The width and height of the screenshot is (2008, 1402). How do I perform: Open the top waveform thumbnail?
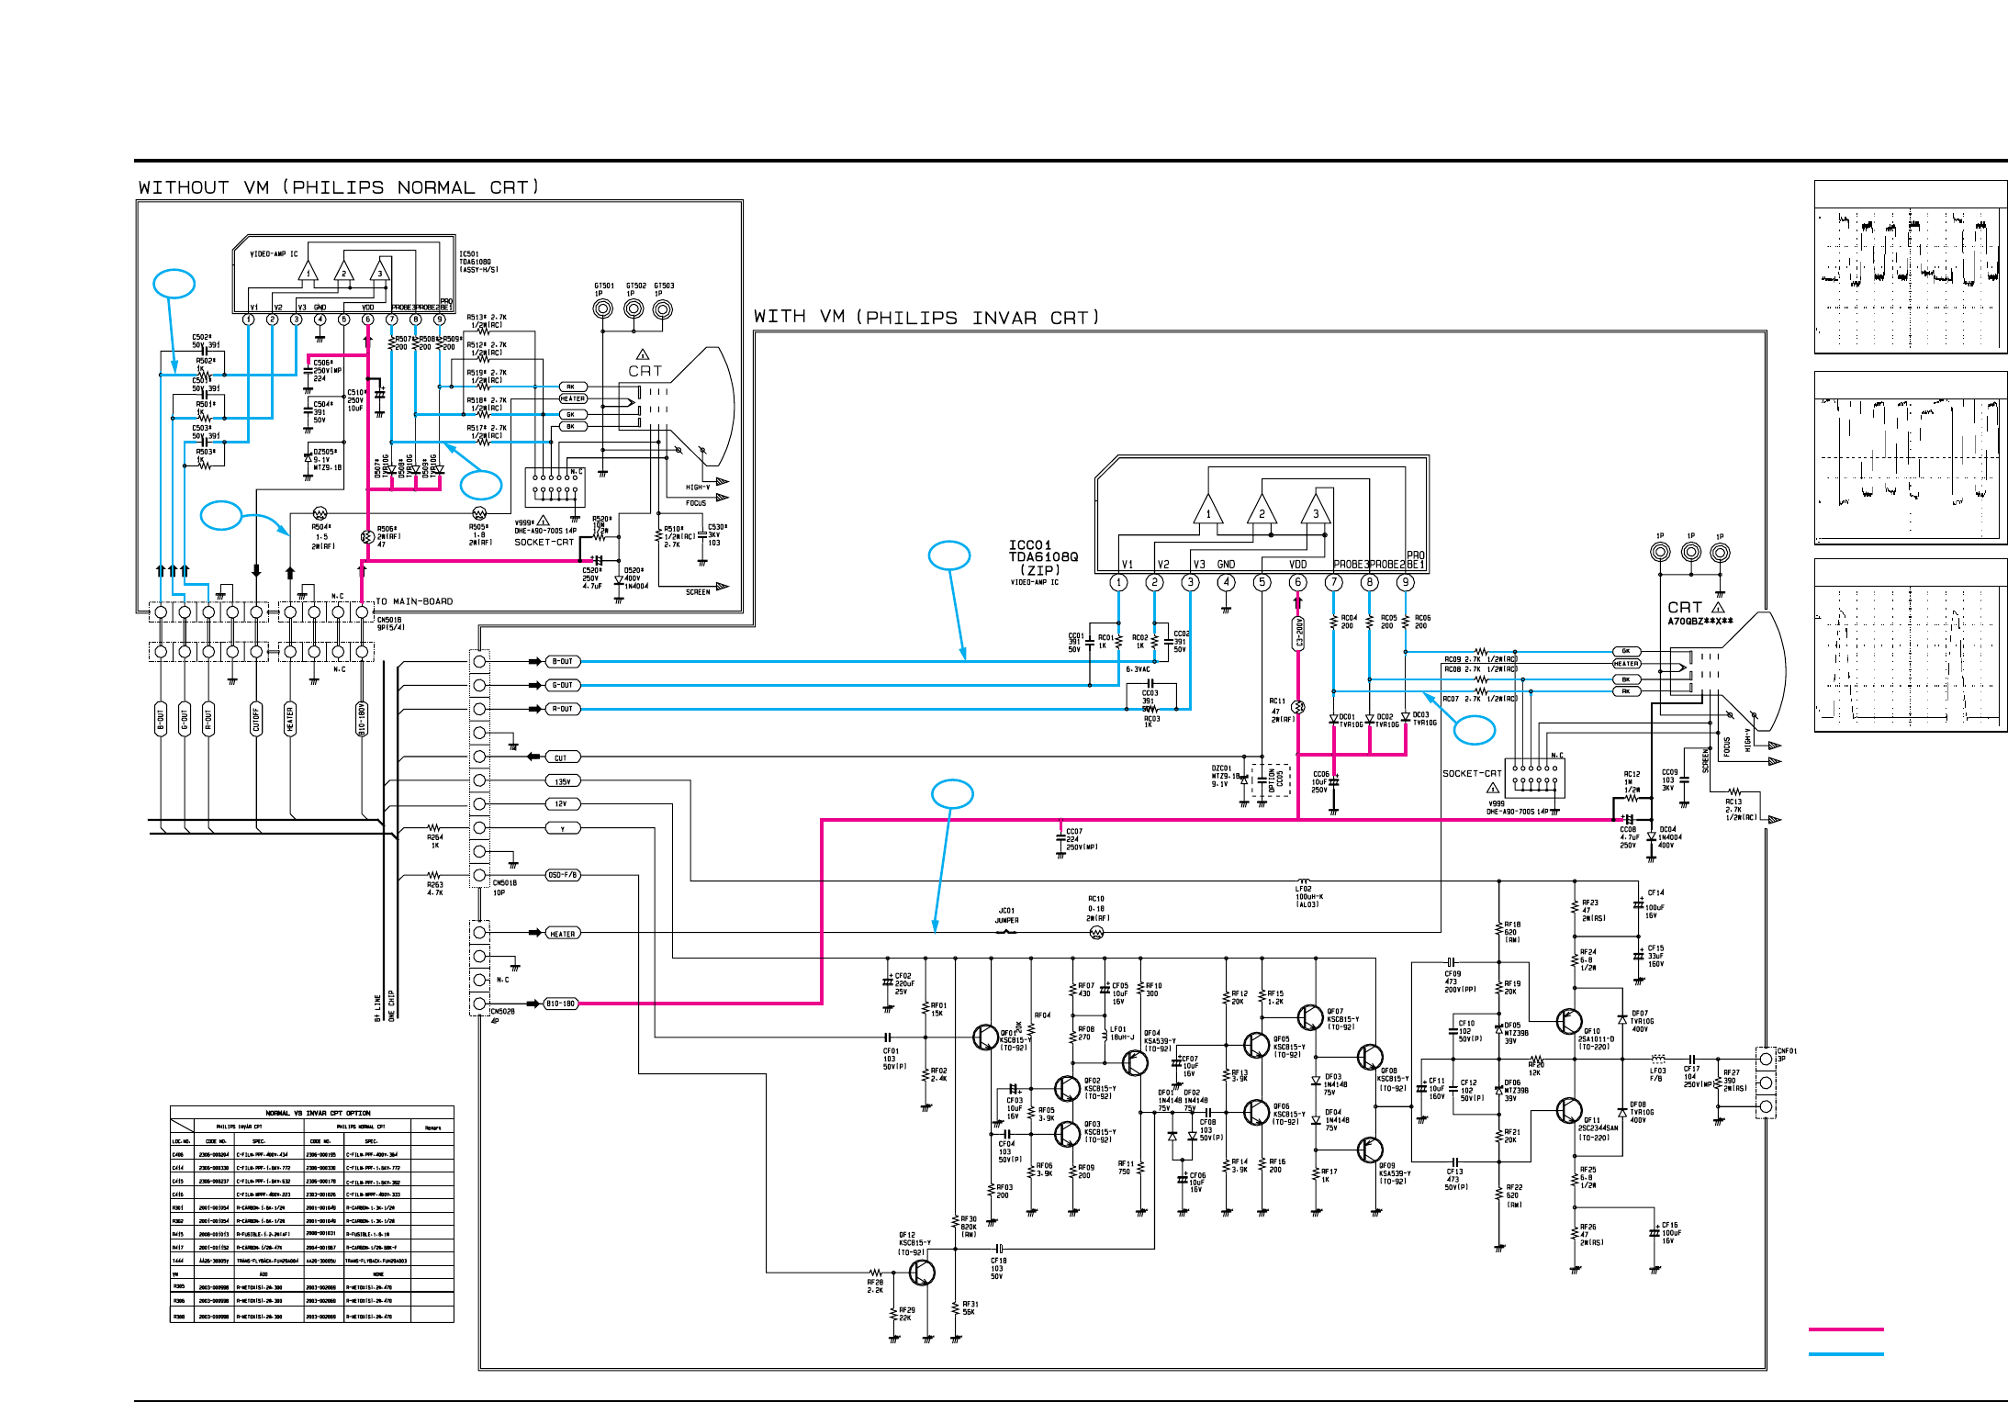[1910, 267]
